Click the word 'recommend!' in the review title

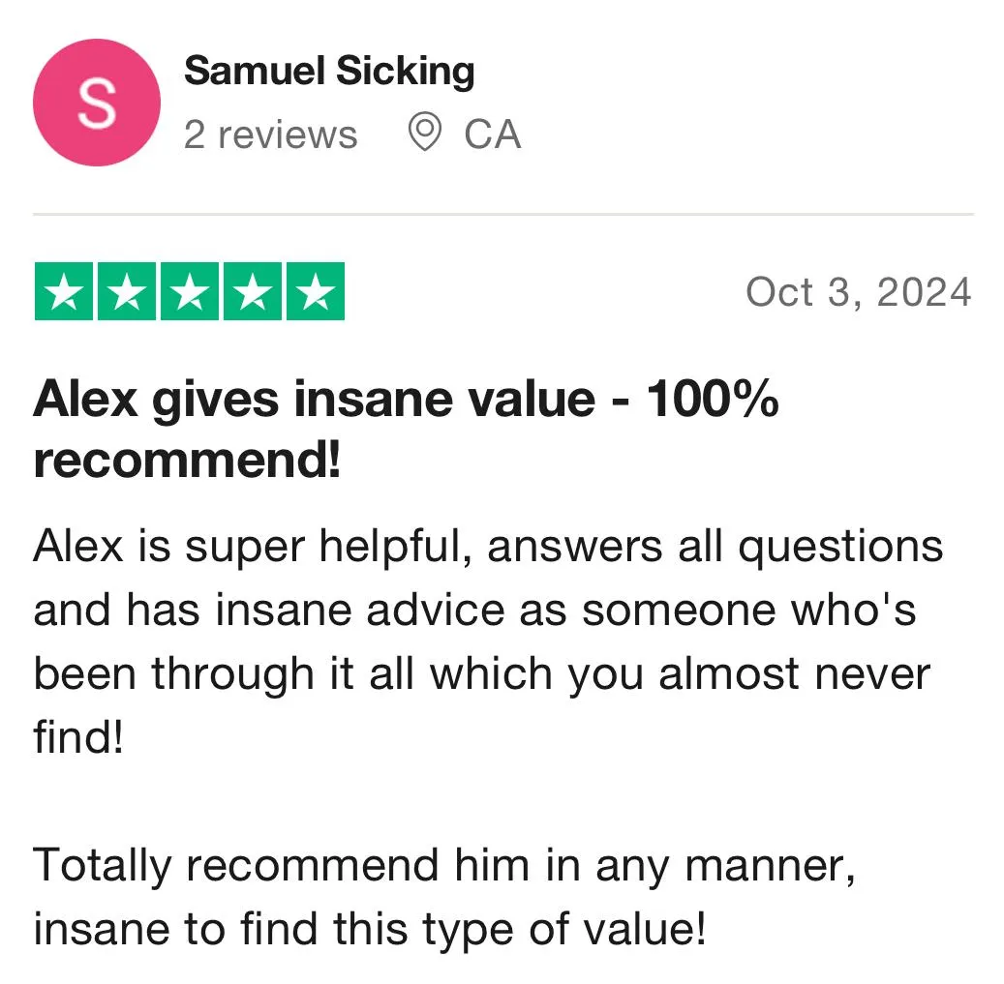pos(187,461)
